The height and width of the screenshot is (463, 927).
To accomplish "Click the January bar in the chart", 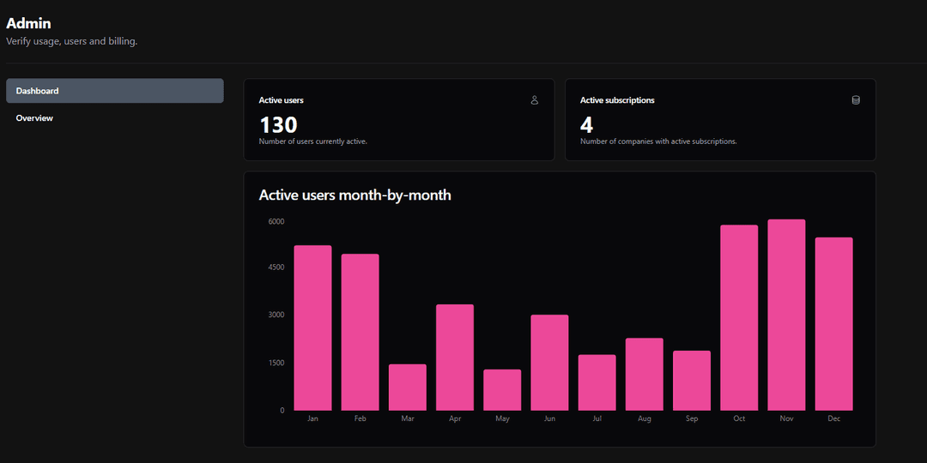I will (312, 328).
